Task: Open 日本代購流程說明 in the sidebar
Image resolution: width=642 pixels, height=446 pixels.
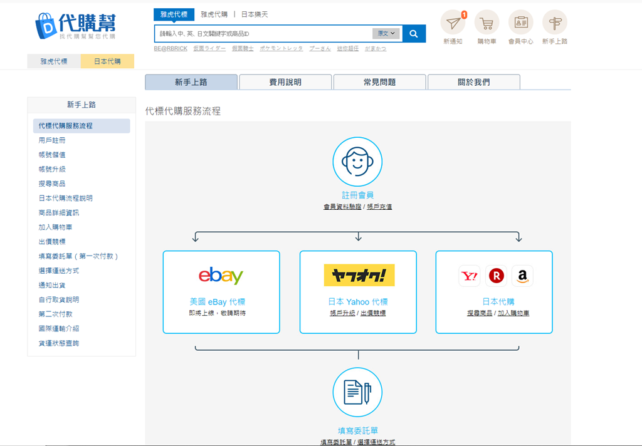Action: [65, 198]
